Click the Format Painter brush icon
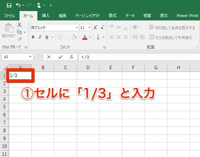Image resolution: width=200 pixels, height=157 pixels. 20,39
